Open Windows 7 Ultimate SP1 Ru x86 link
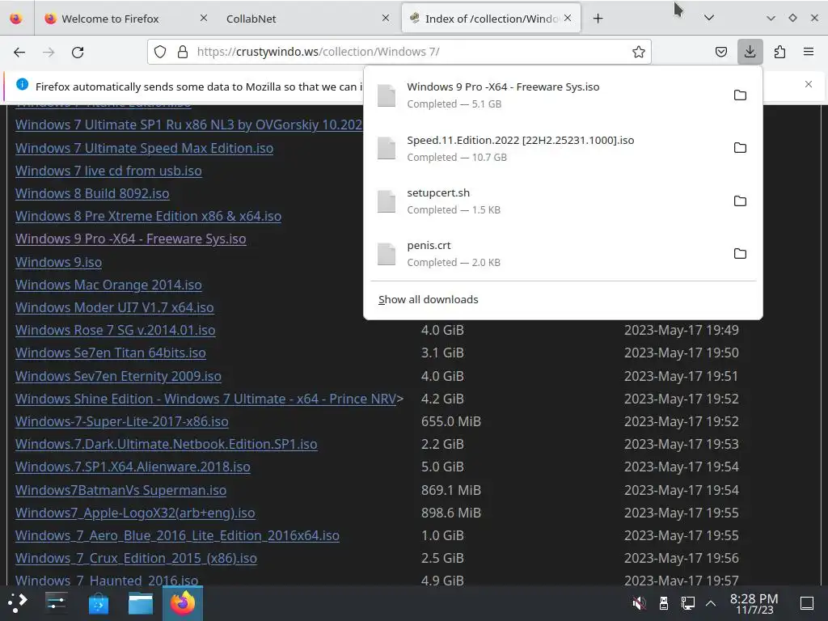Image resolution: width=828 pixels, height=621 pixels. 189,125
